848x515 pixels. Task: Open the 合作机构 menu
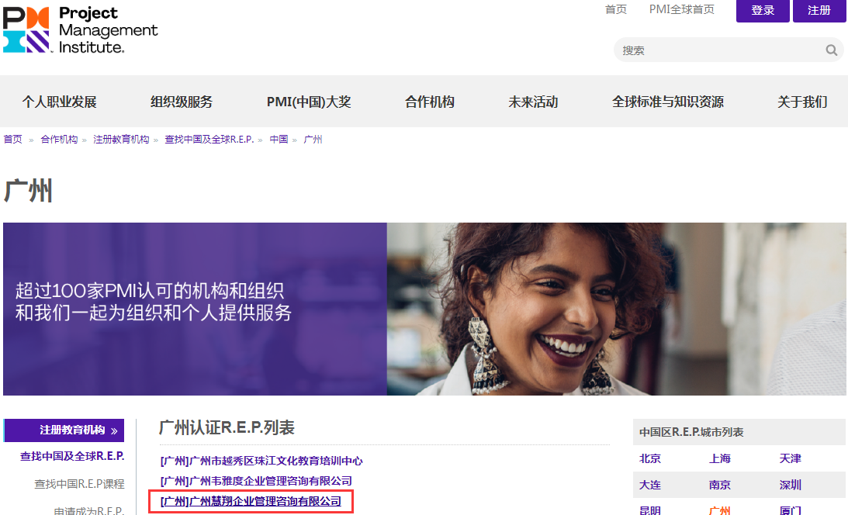coord(429,102)
